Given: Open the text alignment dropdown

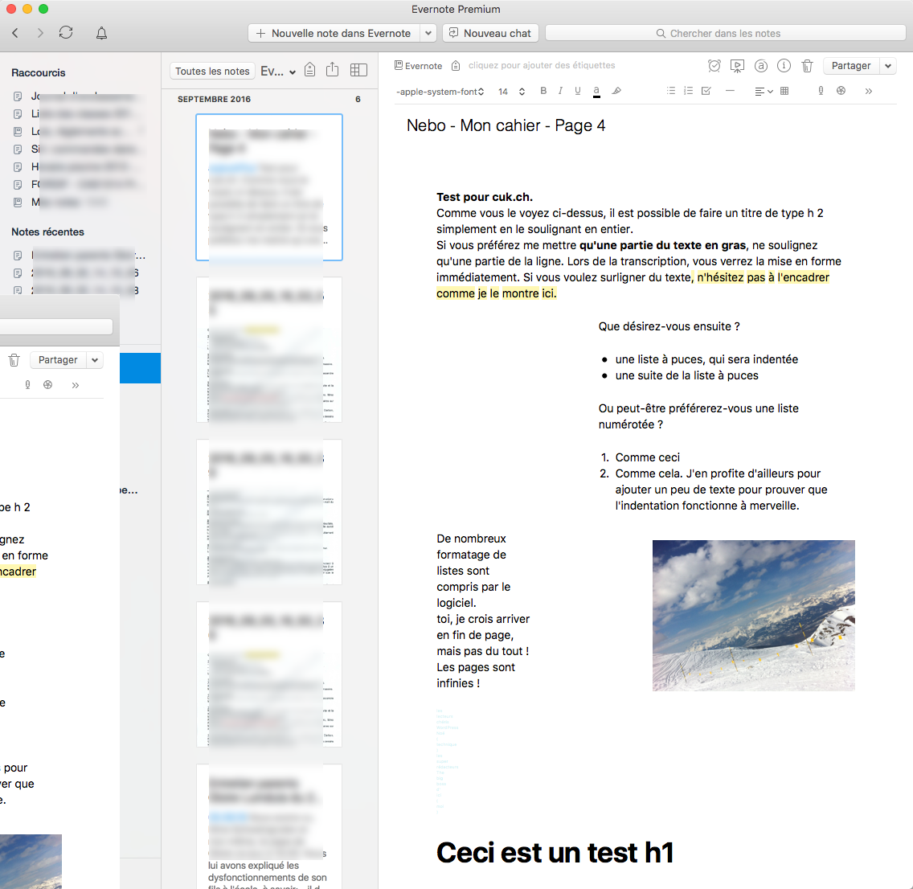Looking at the screenshot, I should [x=764, y=92].
